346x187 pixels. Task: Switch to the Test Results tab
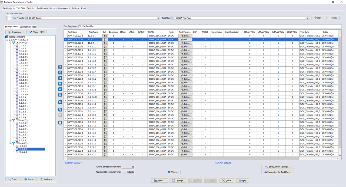tap(42, 8)
